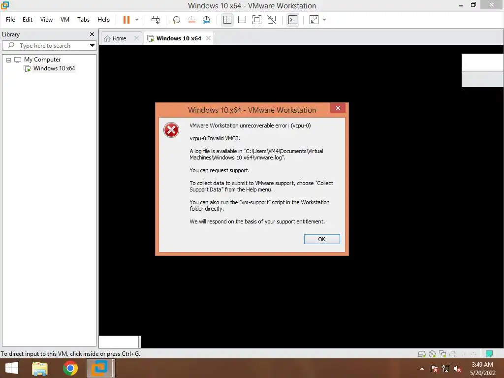The height and width of the screenshot is (378, 504).
Task: Click the muted volume tray icon
Action: click(x=458, y=369)
